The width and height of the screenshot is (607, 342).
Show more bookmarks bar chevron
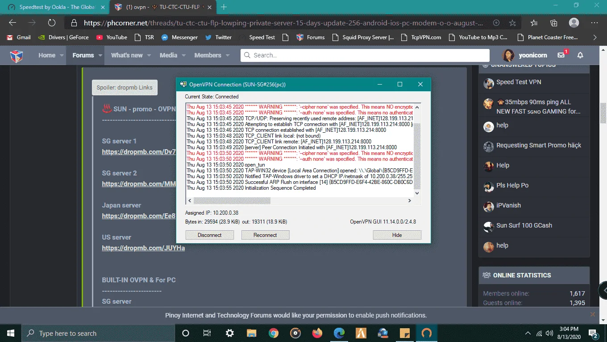point(595,37)
